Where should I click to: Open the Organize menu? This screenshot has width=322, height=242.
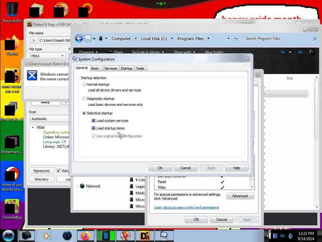[88, 52]
